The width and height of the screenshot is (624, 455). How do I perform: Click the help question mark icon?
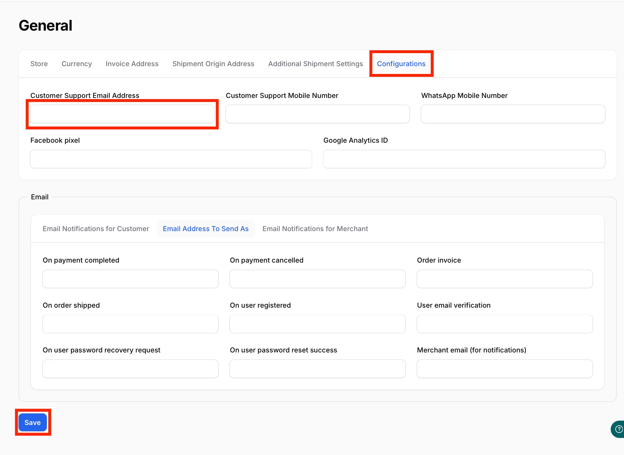pyautogui.click(x=619, y=429)
